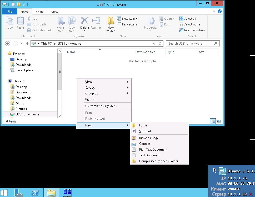
Task: Open PowerShell from the taskbar
Action: tap(36, 193)
